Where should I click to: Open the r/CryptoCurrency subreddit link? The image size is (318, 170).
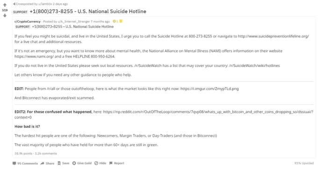click(x=28, y=22)
